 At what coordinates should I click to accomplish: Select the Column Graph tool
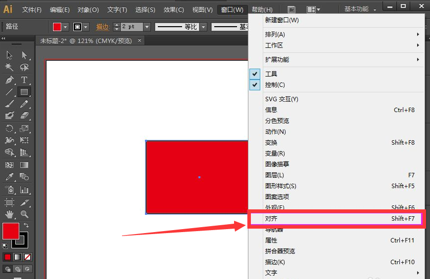point(24,190)
